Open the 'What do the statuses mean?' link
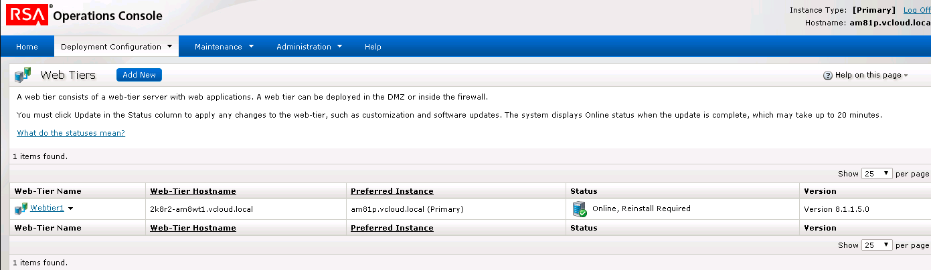This screenshot has width=931, height=270. click(x=71, y=133)
